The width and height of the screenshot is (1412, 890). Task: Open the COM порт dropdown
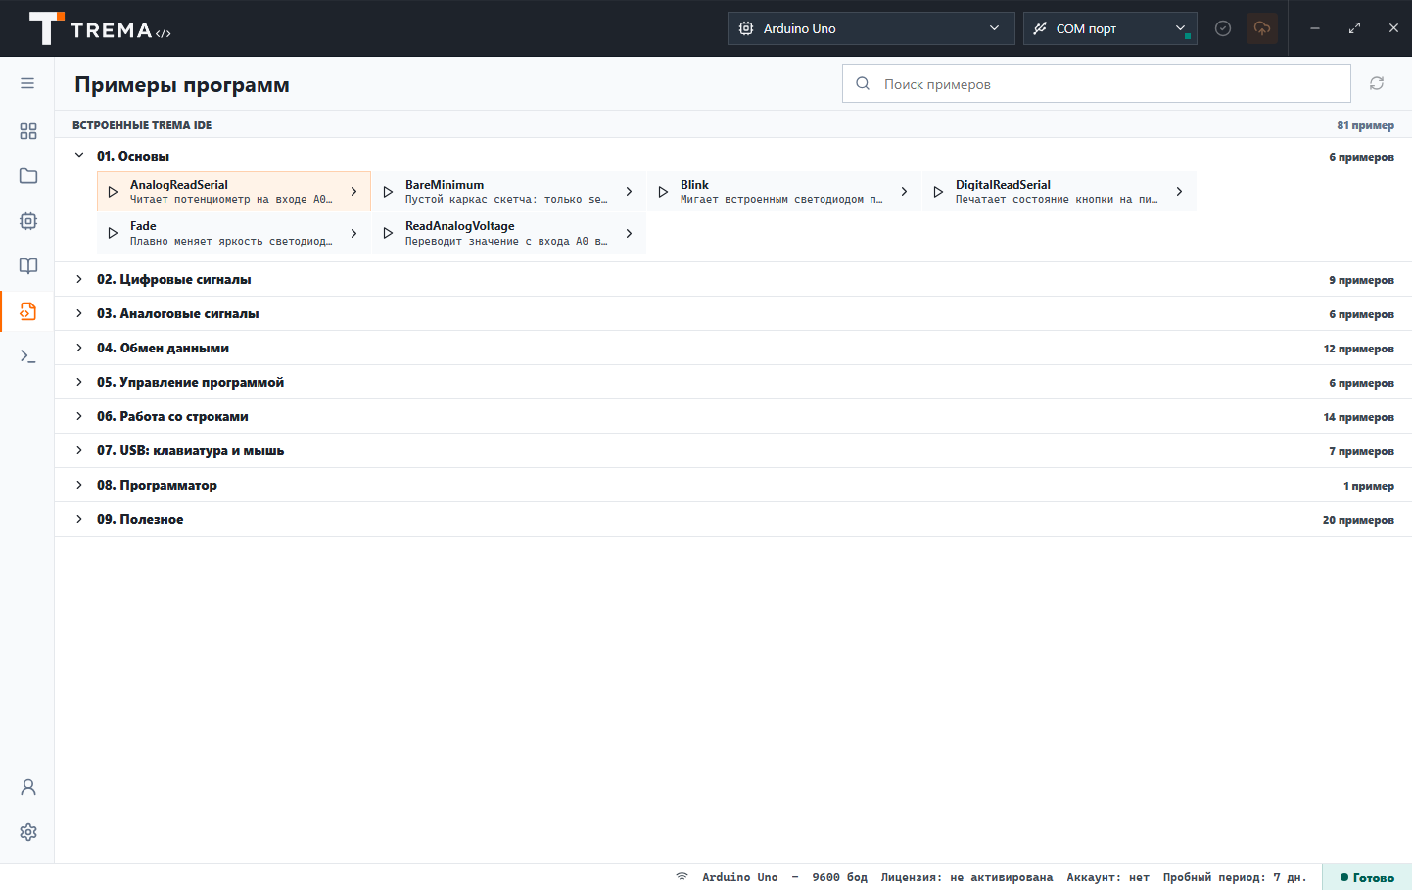pyautogui.click(x=1110, y=28)
